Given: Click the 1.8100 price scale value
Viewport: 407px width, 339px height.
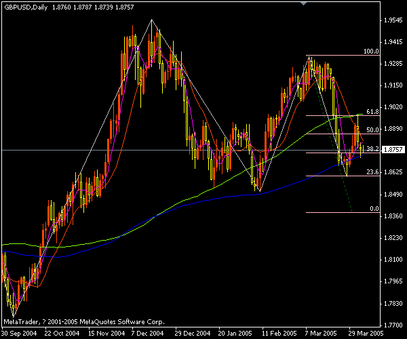Looking at the screenshot, I should tap(393, 260).
